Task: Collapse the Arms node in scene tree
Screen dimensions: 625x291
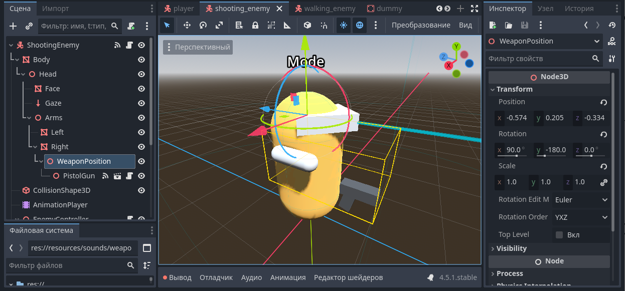Action: 29,118
